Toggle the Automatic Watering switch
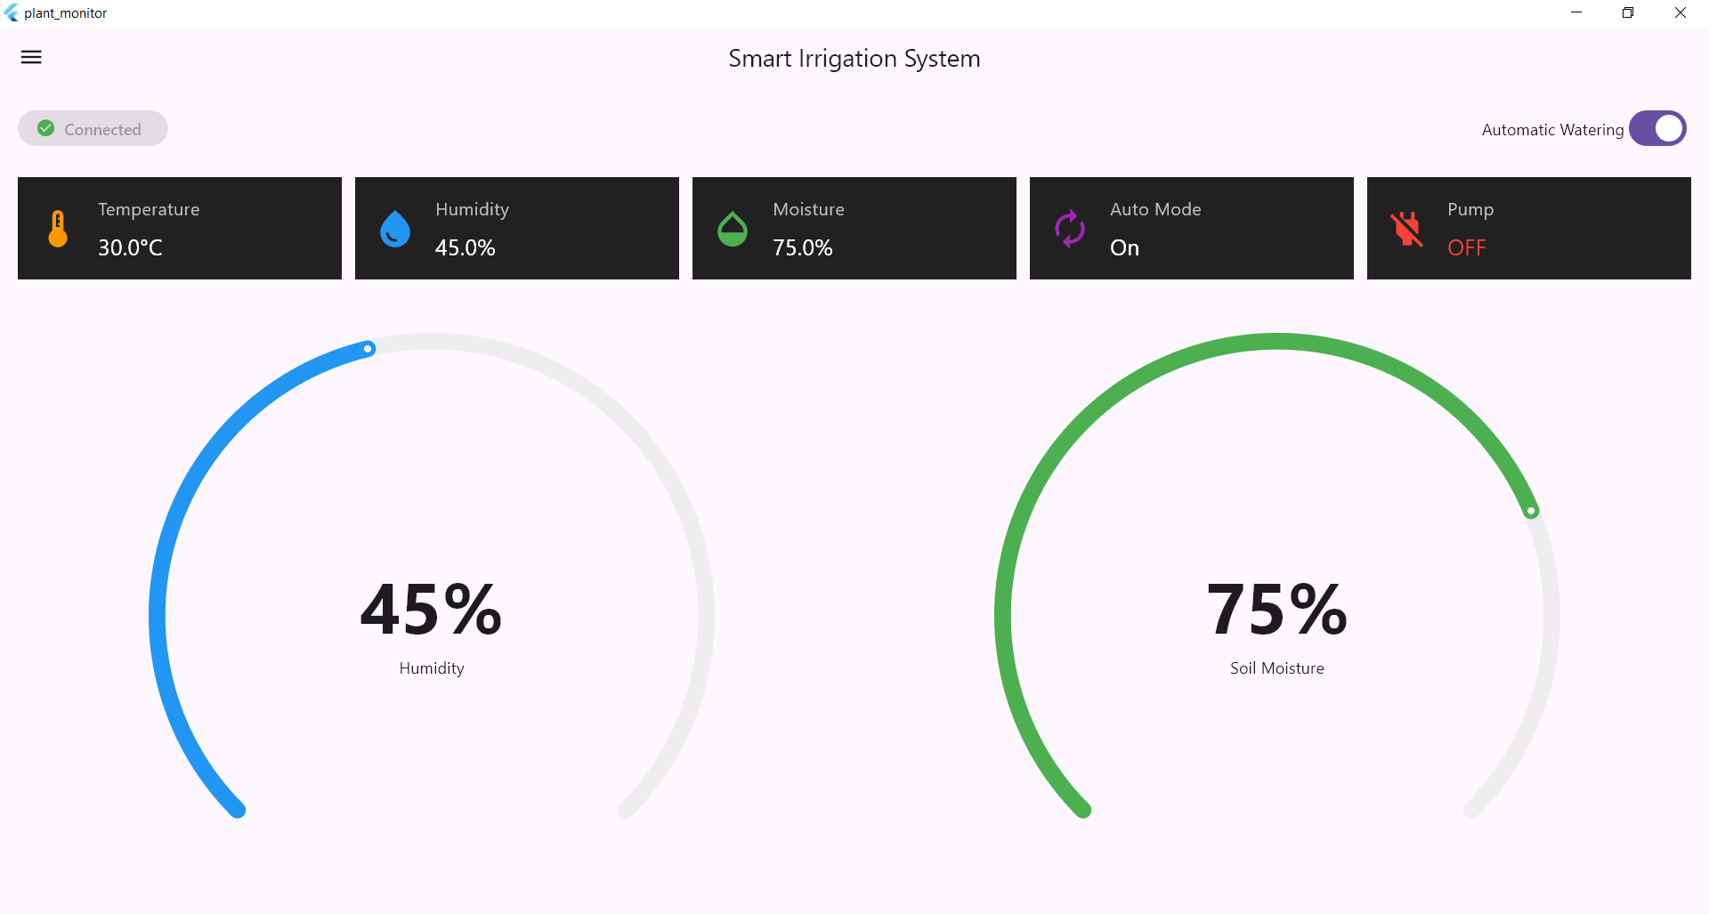Viewport: 1709px width, 914px height. pos(1657,128)
